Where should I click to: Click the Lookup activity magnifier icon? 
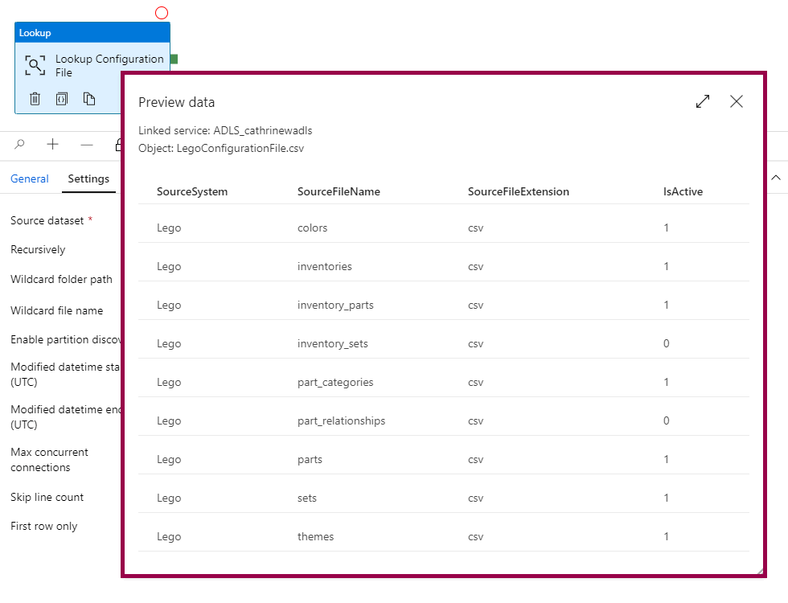(x=35, y=66)
